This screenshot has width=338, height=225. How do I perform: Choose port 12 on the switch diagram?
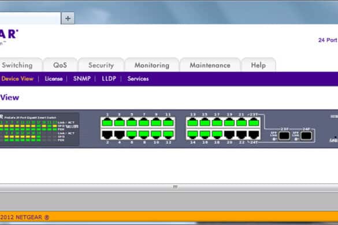click(168, 134)
